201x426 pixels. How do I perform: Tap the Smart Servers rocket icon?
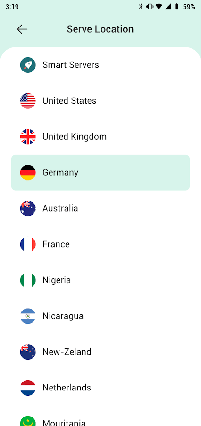pos(28,65)
